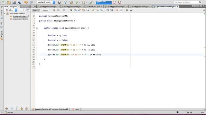The image size is (206, 115).
Task: Open the Output panel button in the status bar
Action: coord(9,112)
